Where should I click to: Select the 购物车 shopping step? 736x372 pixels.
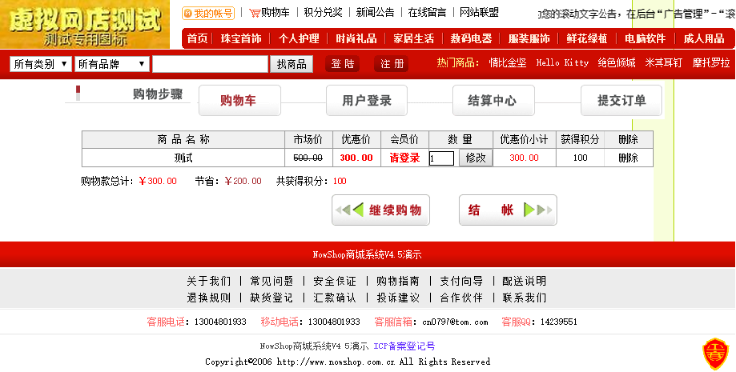(x=239, y=100)
